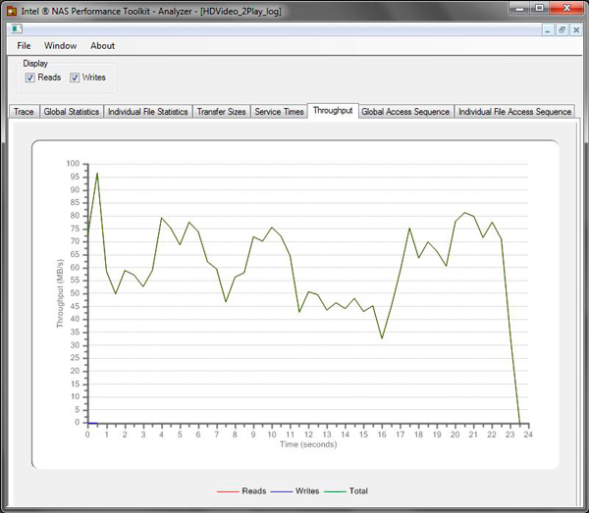This screenshot has height=513, width=589.
Task: Click the Time (seconds) axis title
Action: click(x=308, y=444)
